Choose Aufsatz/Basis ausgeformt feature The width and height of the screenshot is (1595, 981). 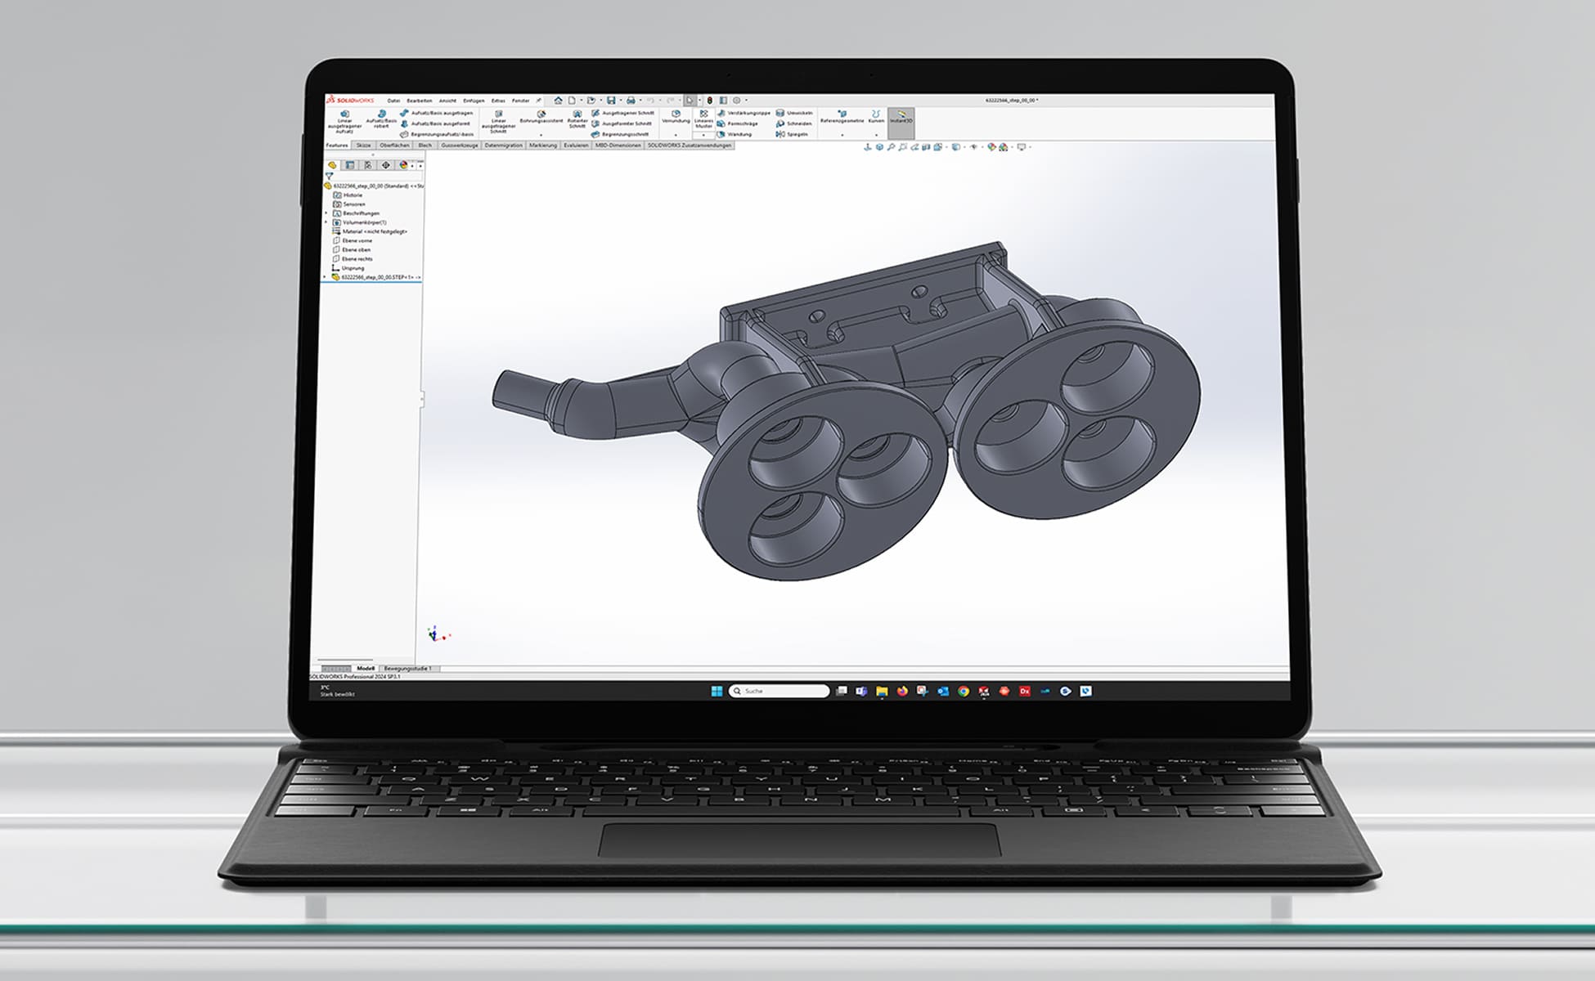tap(434, 123)
